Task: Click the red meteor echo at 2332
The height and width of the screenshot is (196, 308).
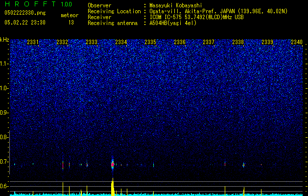Action: [x=63, y=165]
